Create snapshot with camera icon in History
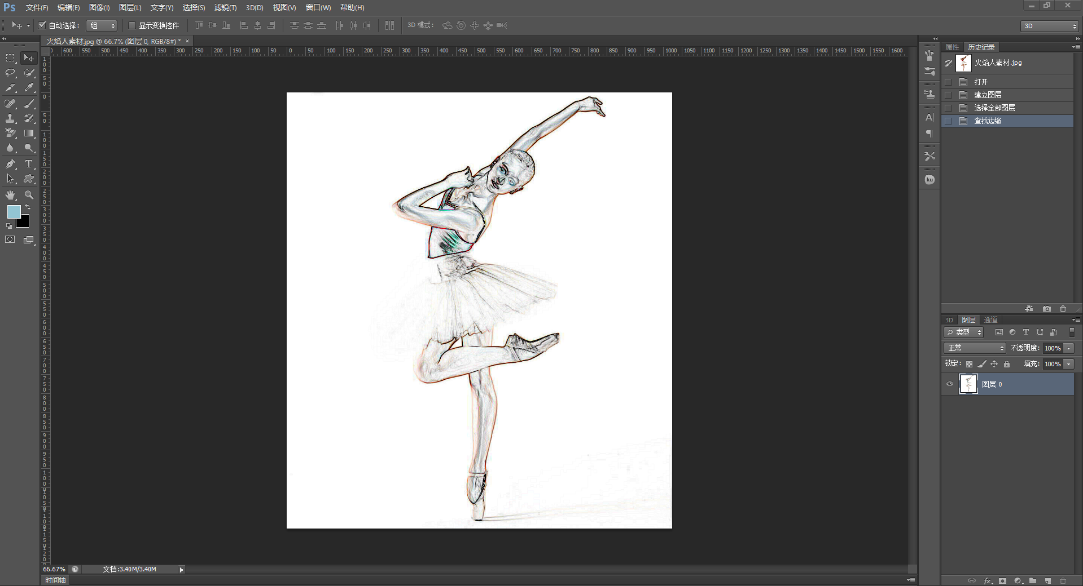1083x586 pixels. 1047,309
